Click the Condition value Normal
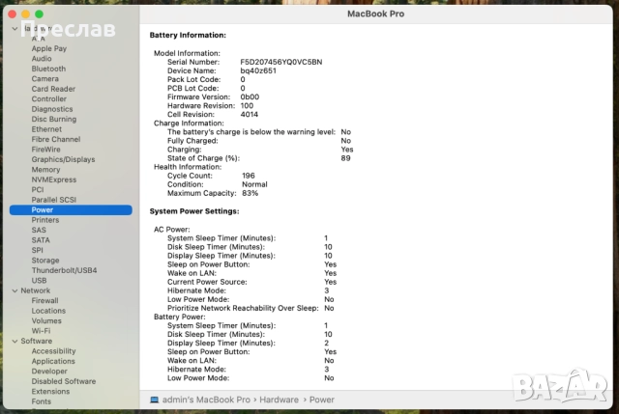619x414 pixels. [254, 184]
